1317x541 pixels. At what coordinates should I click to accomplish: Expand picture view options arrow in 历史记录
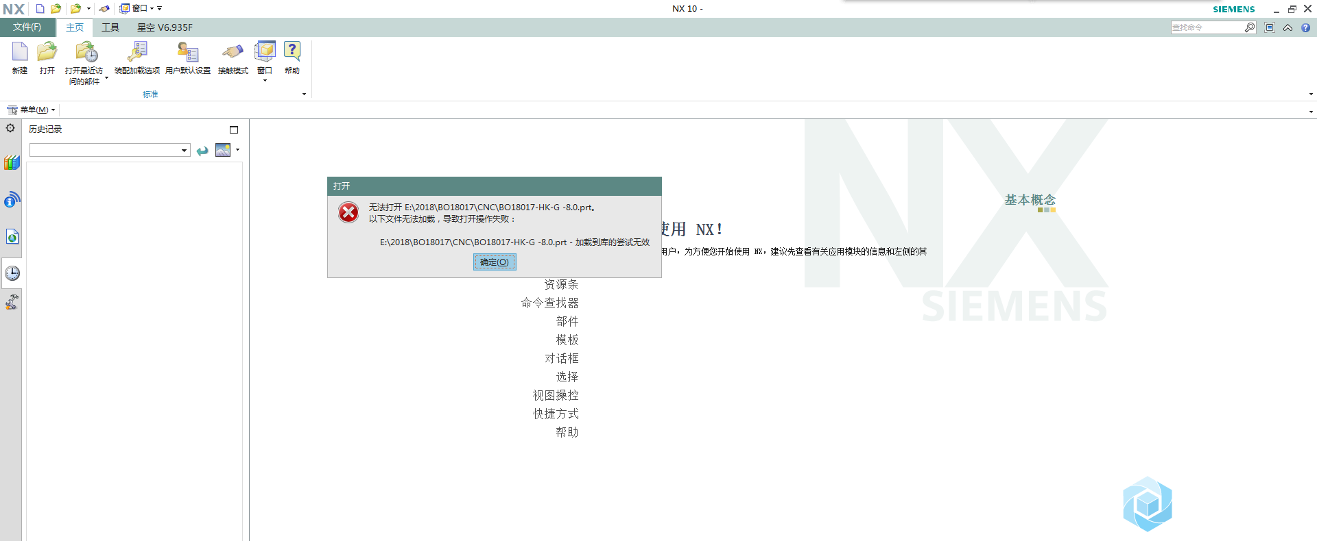coord(237,149)
